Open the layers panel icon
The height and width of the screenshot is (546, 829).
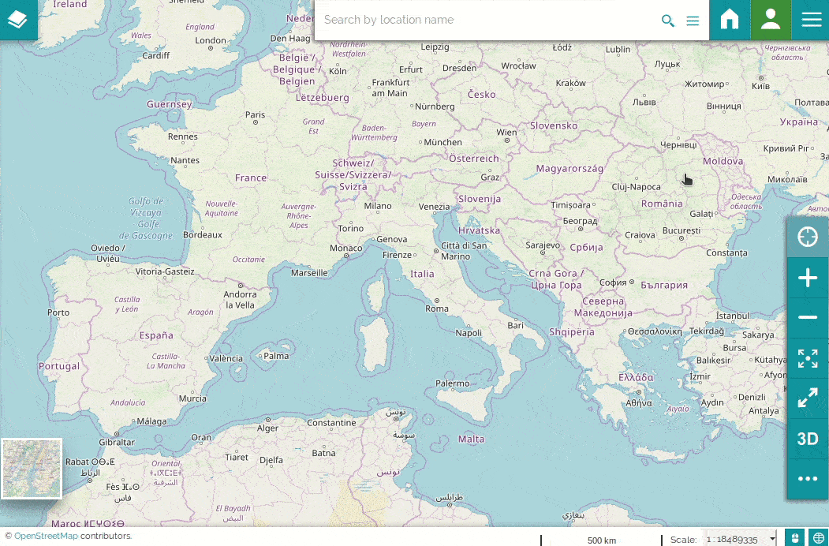pyautogui.click(x=17, y=20)
